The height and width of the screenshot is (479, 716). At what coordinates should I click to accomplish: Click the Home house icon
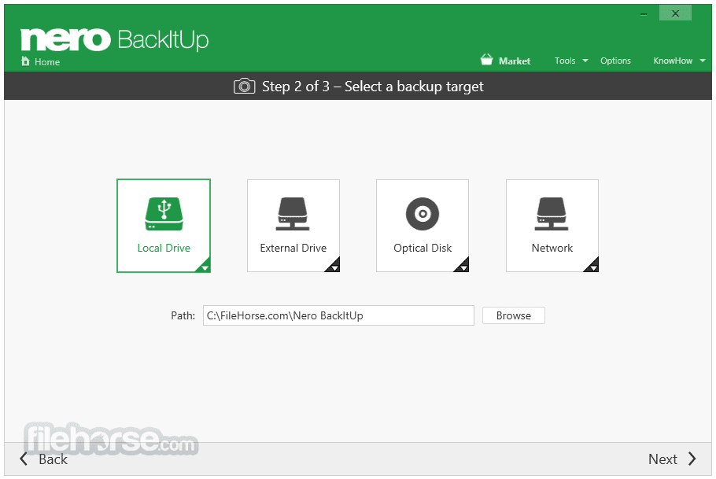(25, 61)
